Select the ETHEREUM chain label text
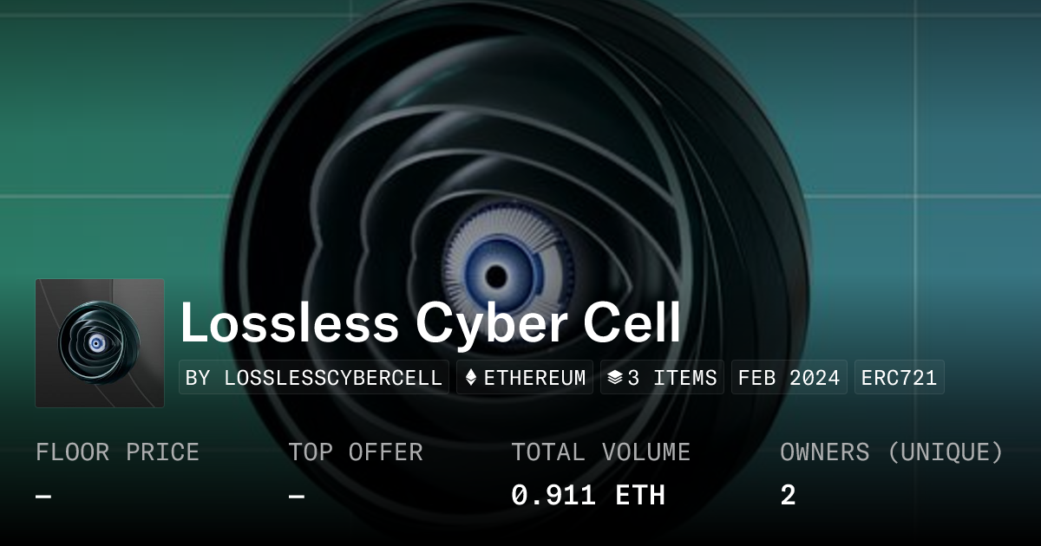 pos(534,378)
